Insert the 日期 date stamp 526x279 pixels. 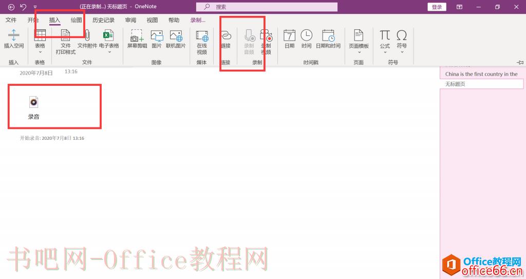click(x=290, y=39)
